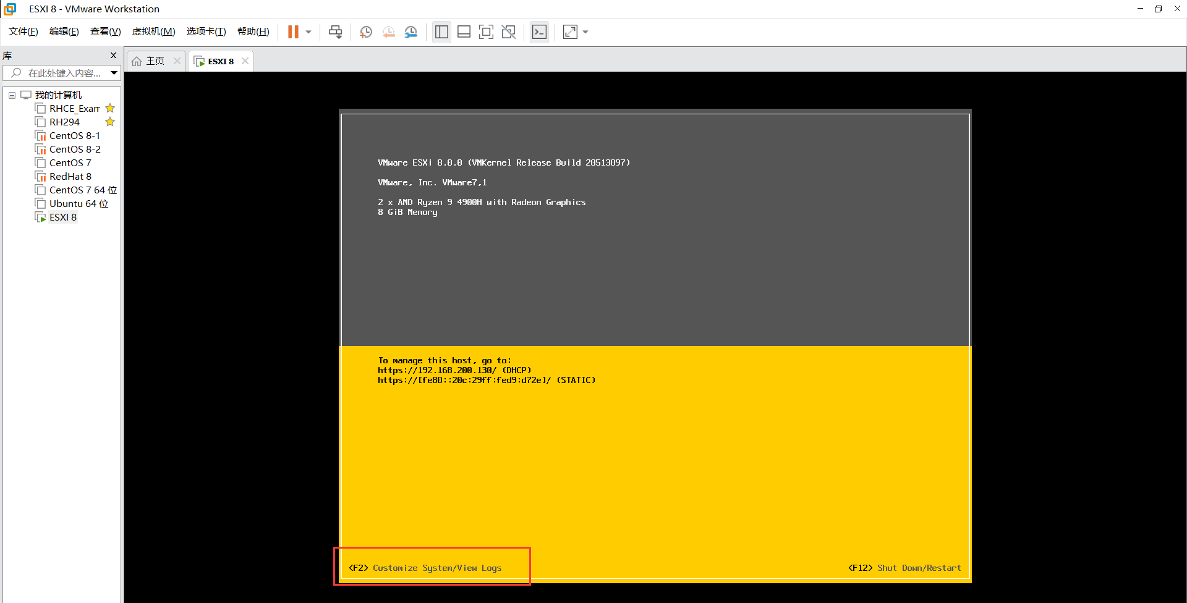Click the 我的计算机 computer icon
This screenshot has height=603, width=1187.
click(x=26, y=95)
